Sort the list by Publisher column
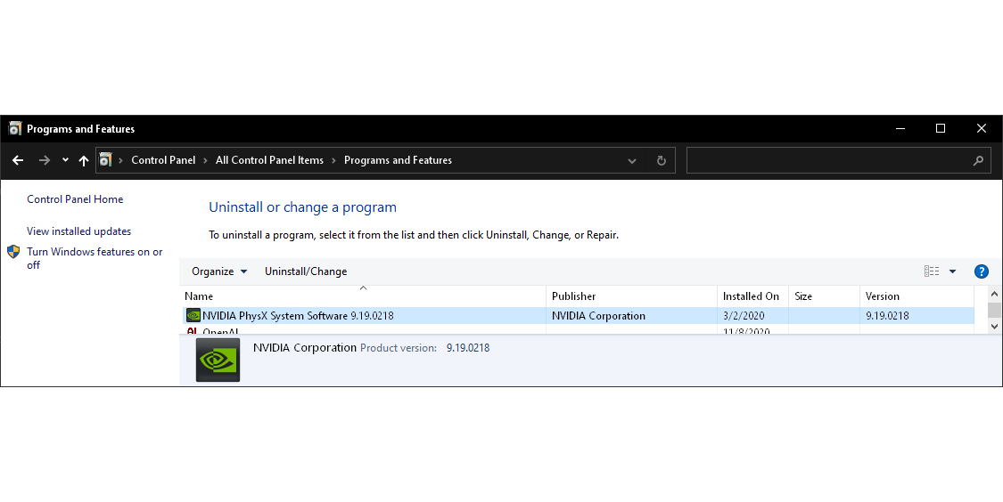 (x=573, y=296)
